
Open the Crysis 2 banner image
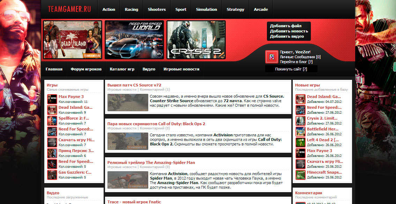point(196,40)
